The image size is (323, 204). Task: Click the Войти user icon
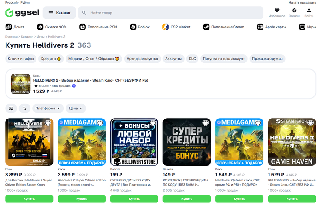click(309, 10)
